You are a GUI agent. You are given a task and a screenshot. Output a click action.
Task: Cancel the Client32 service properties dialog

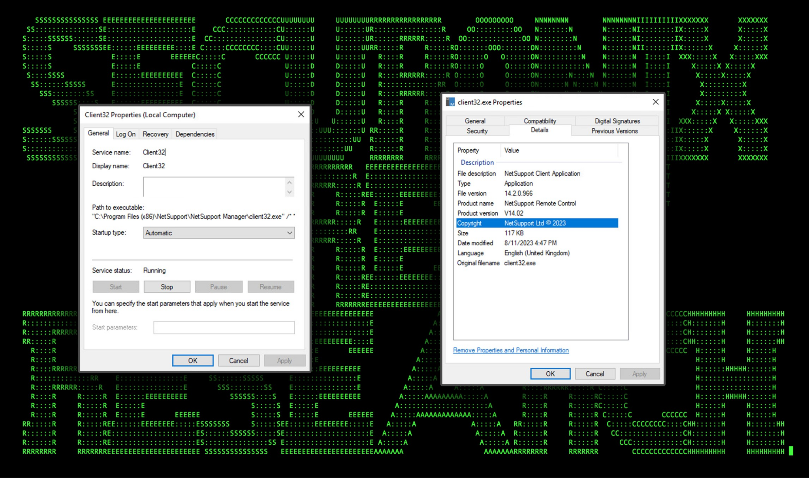(x=238, y=361)
